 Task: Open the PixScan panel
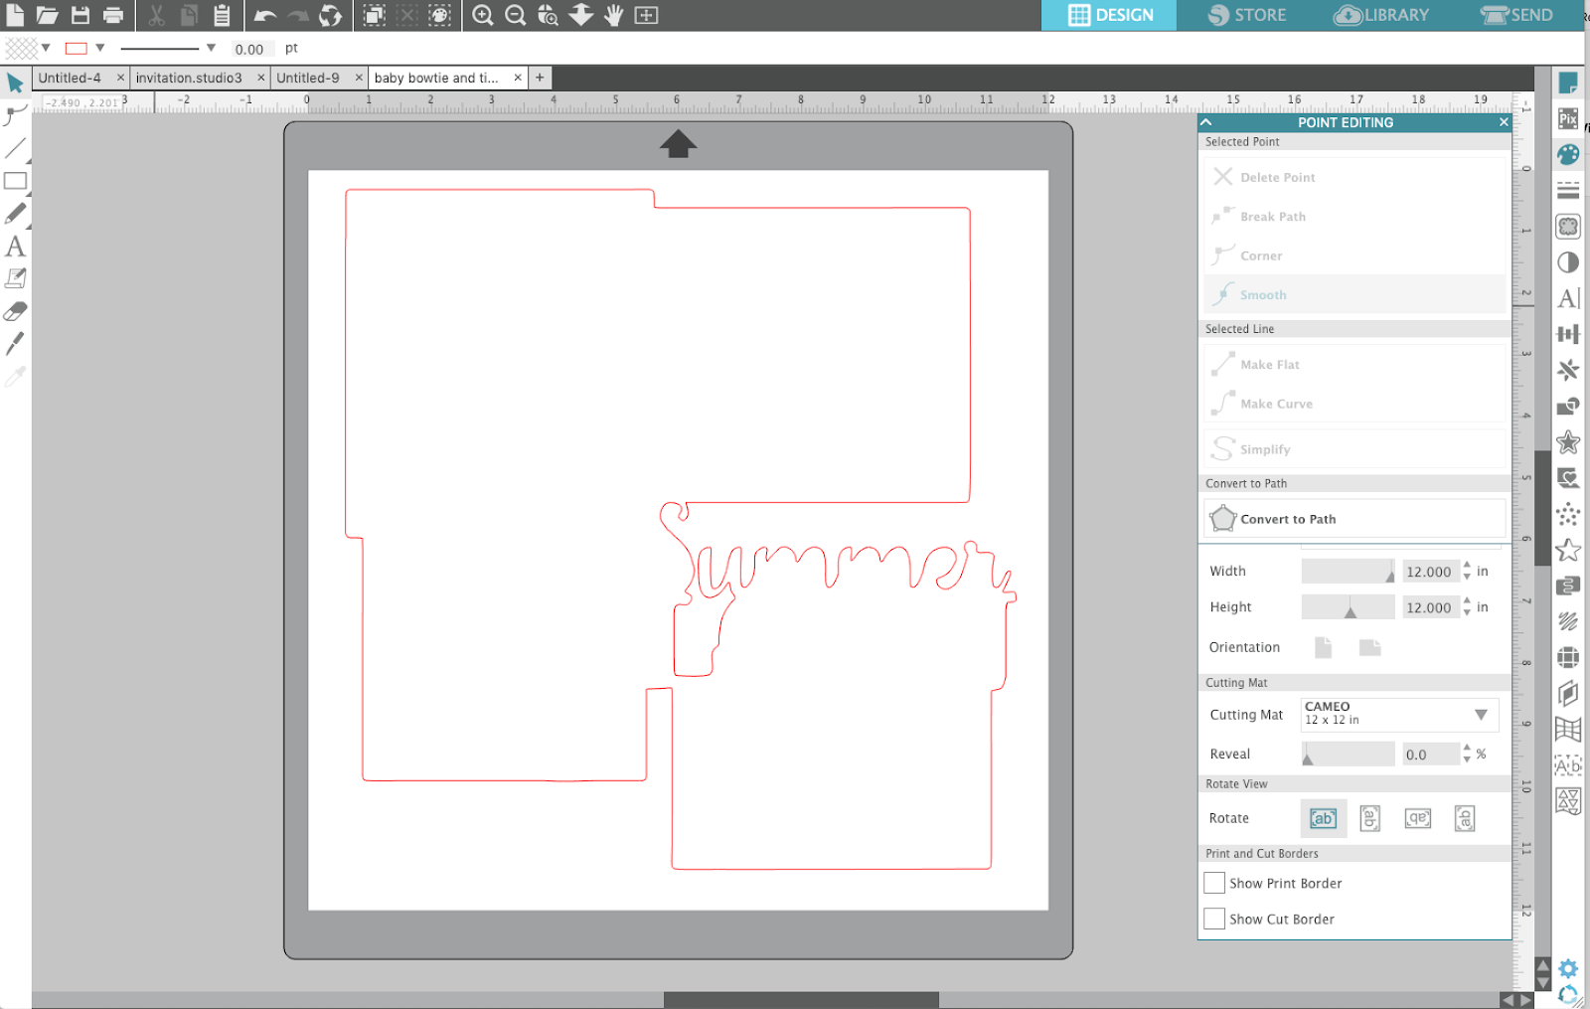(x=1568, y=119)
